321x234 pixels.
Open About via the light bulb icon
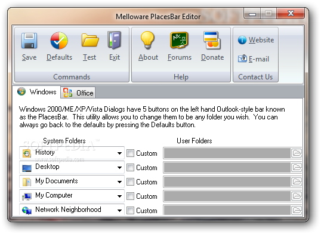pyautogui.click(x=147, y=40)
